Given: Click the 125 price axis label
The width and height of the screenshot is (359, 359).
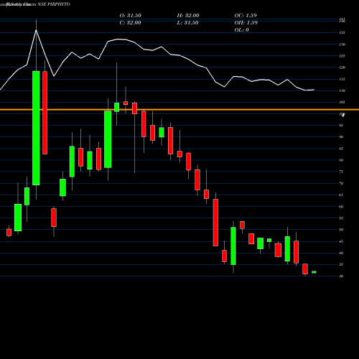Looking at the screenshot, I should pyautogui.click(x=342, y=56).
